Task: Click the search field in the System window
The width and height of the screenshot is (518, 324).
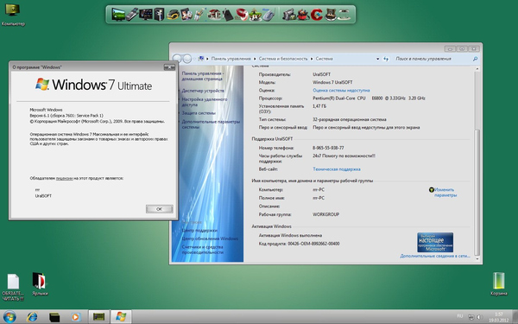Action: point(433,59)
